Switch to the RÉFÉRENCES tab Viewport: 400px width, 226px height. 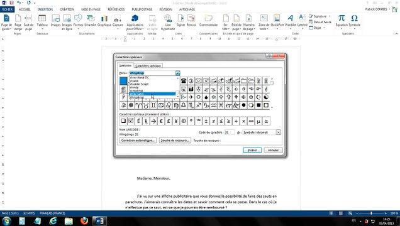tap(116, 9)
